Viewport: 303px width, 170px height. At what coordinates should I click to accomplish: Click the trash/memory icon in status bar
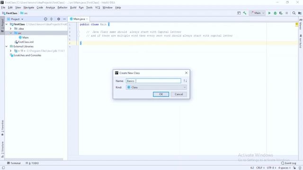coord(300,168)
